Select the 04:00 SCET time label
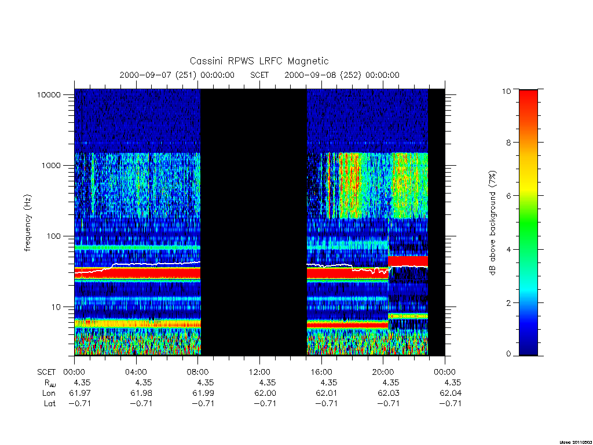Viewport: 593px width, 445px height. point(136,372)
